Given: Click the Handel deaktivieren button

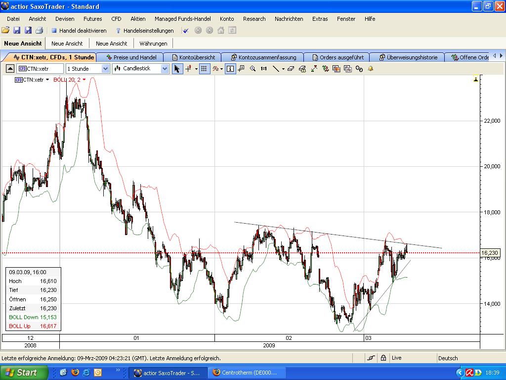Looking at the screenshot, I should click(79, 30).
